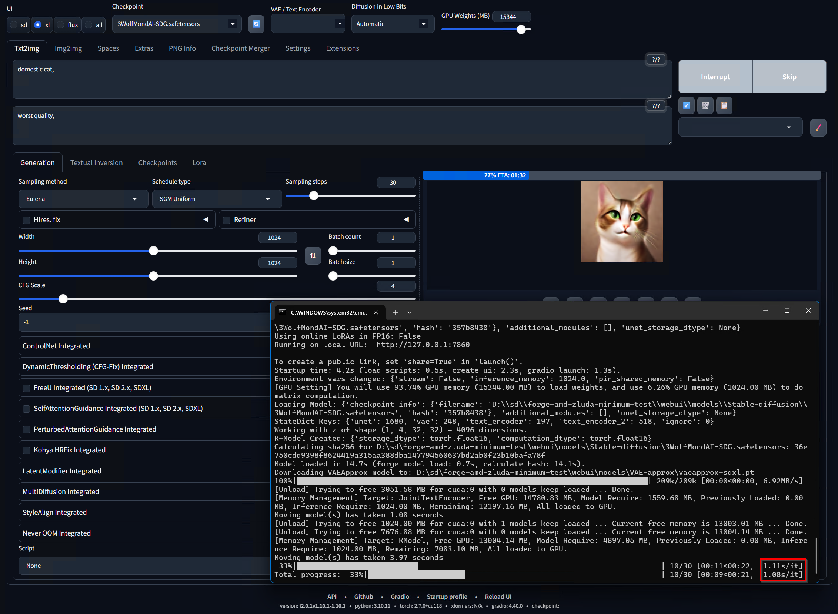838x614 pixels.
Task: Enable Kohya HRFix Integrated checkbox
Action: pos(26,450)
